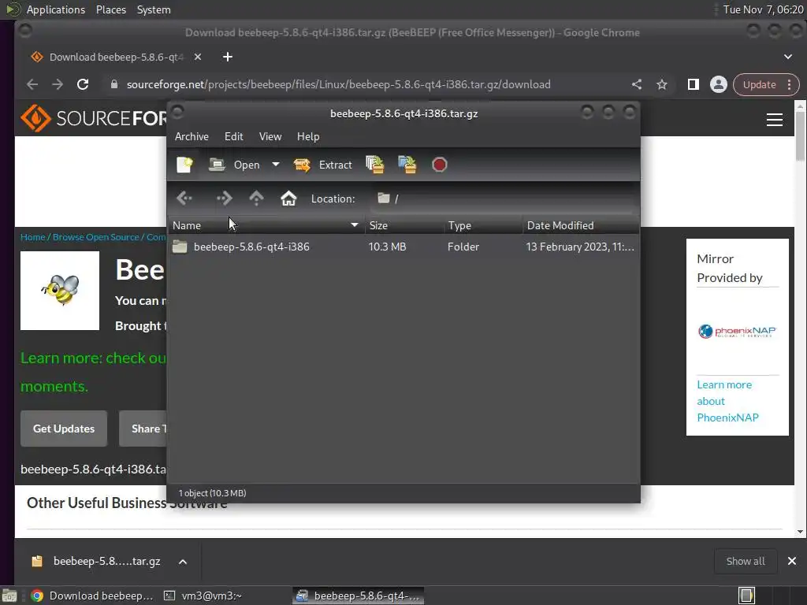The image size is (807, 605).
Task: Click the clock in the top panel
Action: click(x=763, y=9)
